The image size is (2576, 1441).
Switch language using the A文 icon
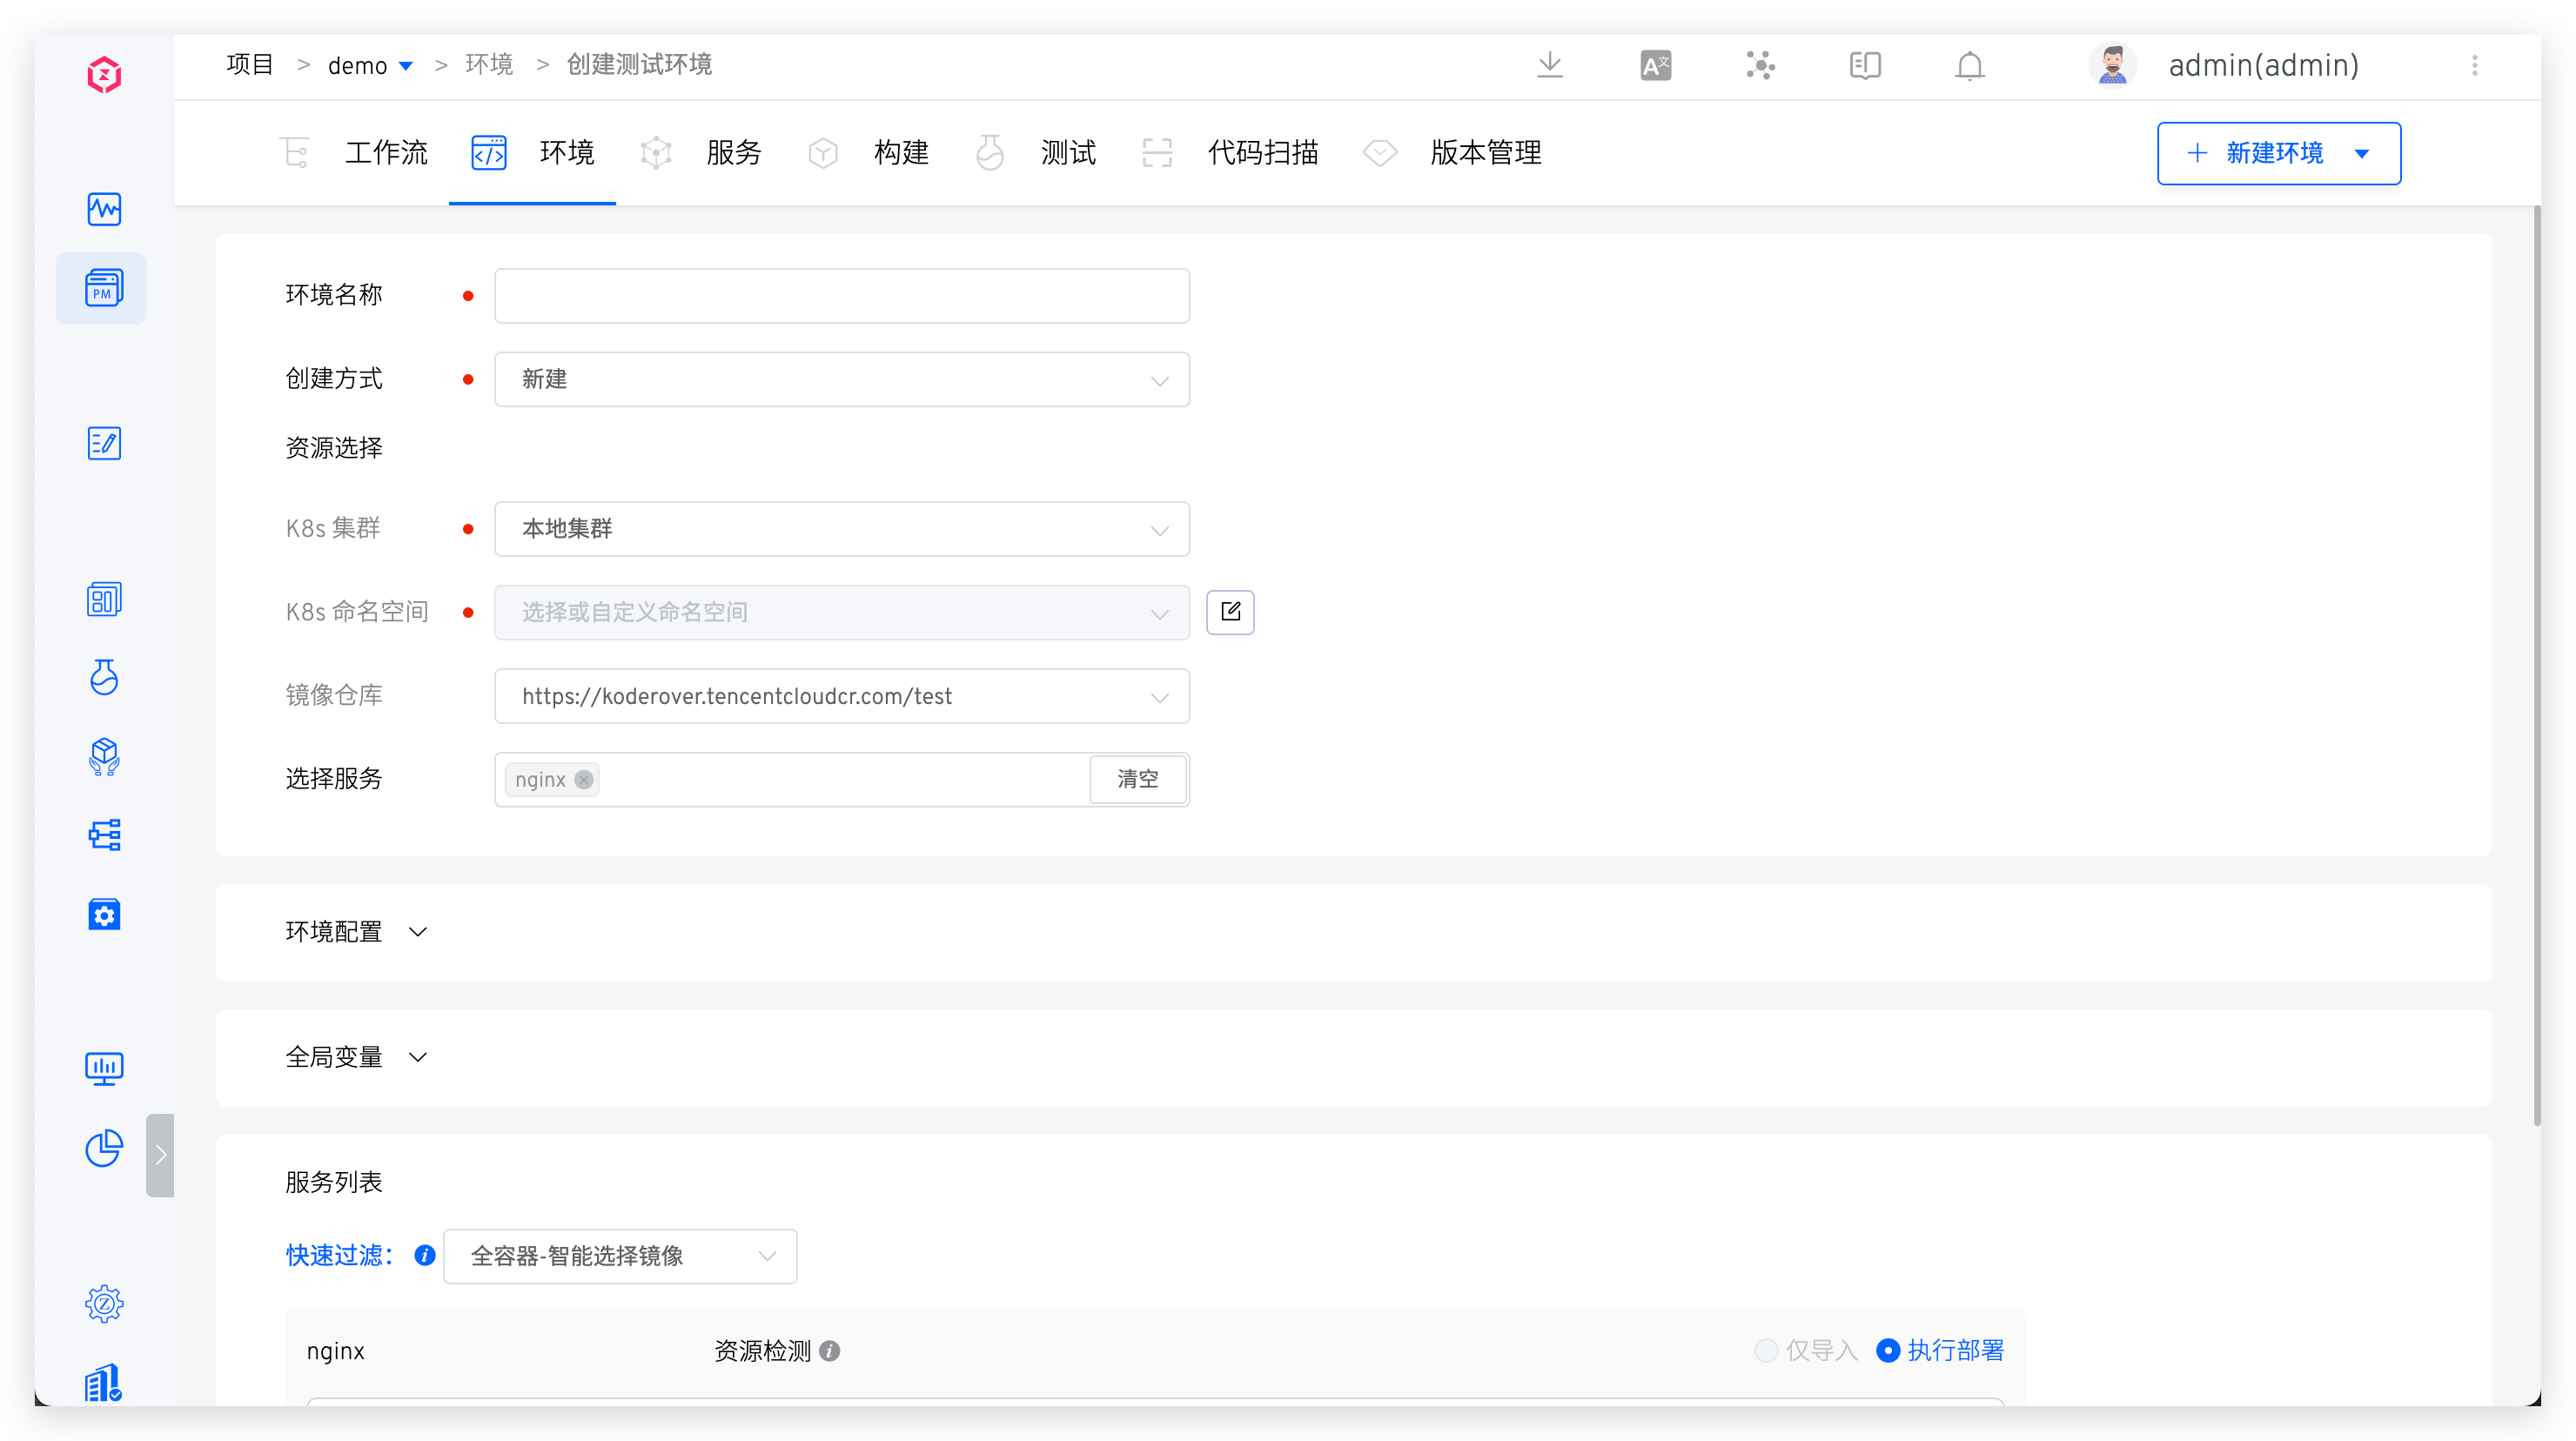coord(1655,64)
